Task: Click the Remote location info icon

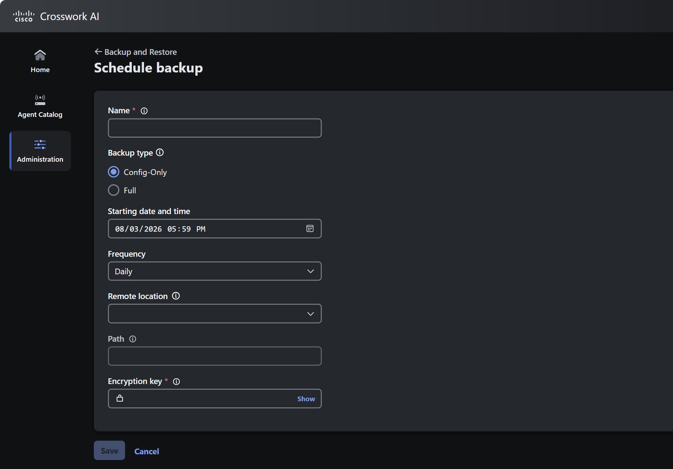Action: 176,296
